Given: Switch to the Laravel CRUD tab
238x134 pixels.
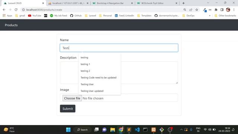Looking at the screenshot, I should point(23,3).
